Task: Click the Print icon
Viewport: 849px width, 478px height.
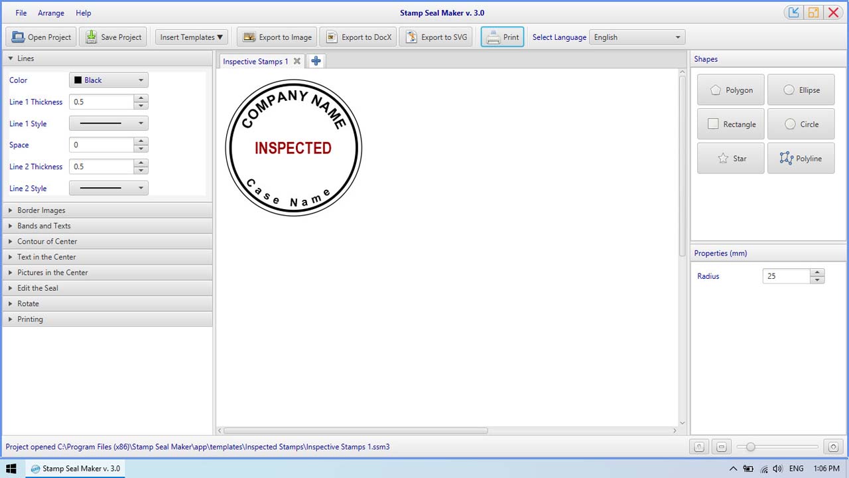Action: click(491, 37)
